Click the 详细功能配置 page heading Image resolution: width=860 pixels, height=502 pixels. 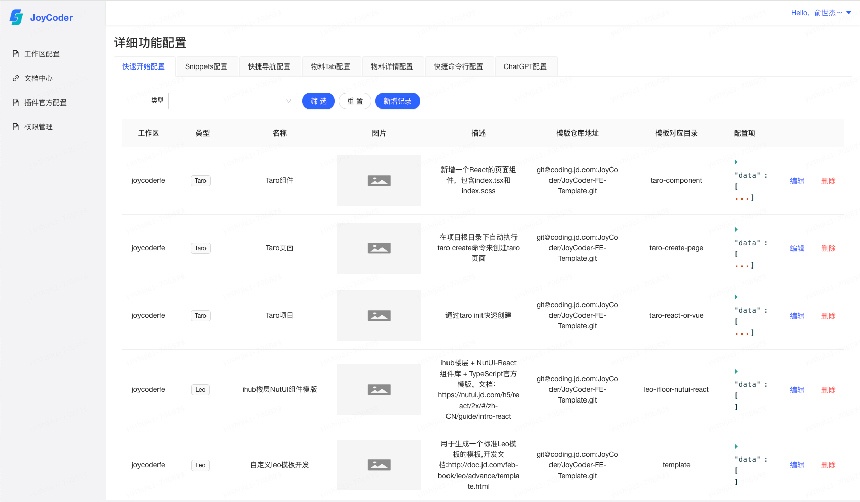[x=150, y=43]
